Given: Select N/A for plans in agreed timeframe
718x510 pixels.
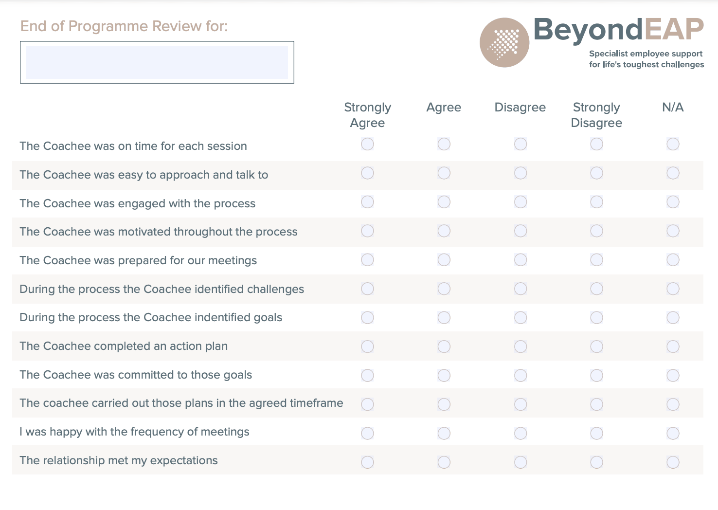Looking at the screenshot, I should (x=673, y=404).
